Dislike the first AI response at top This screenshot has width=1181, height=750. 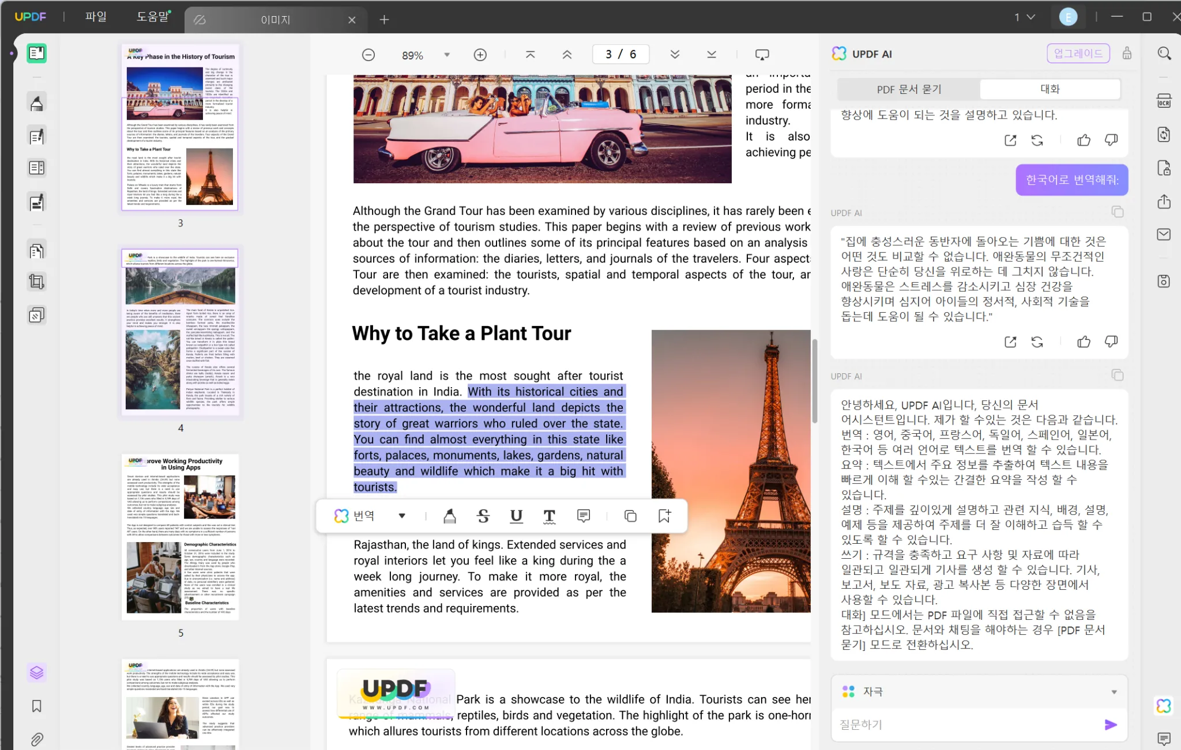[1111, 140]
